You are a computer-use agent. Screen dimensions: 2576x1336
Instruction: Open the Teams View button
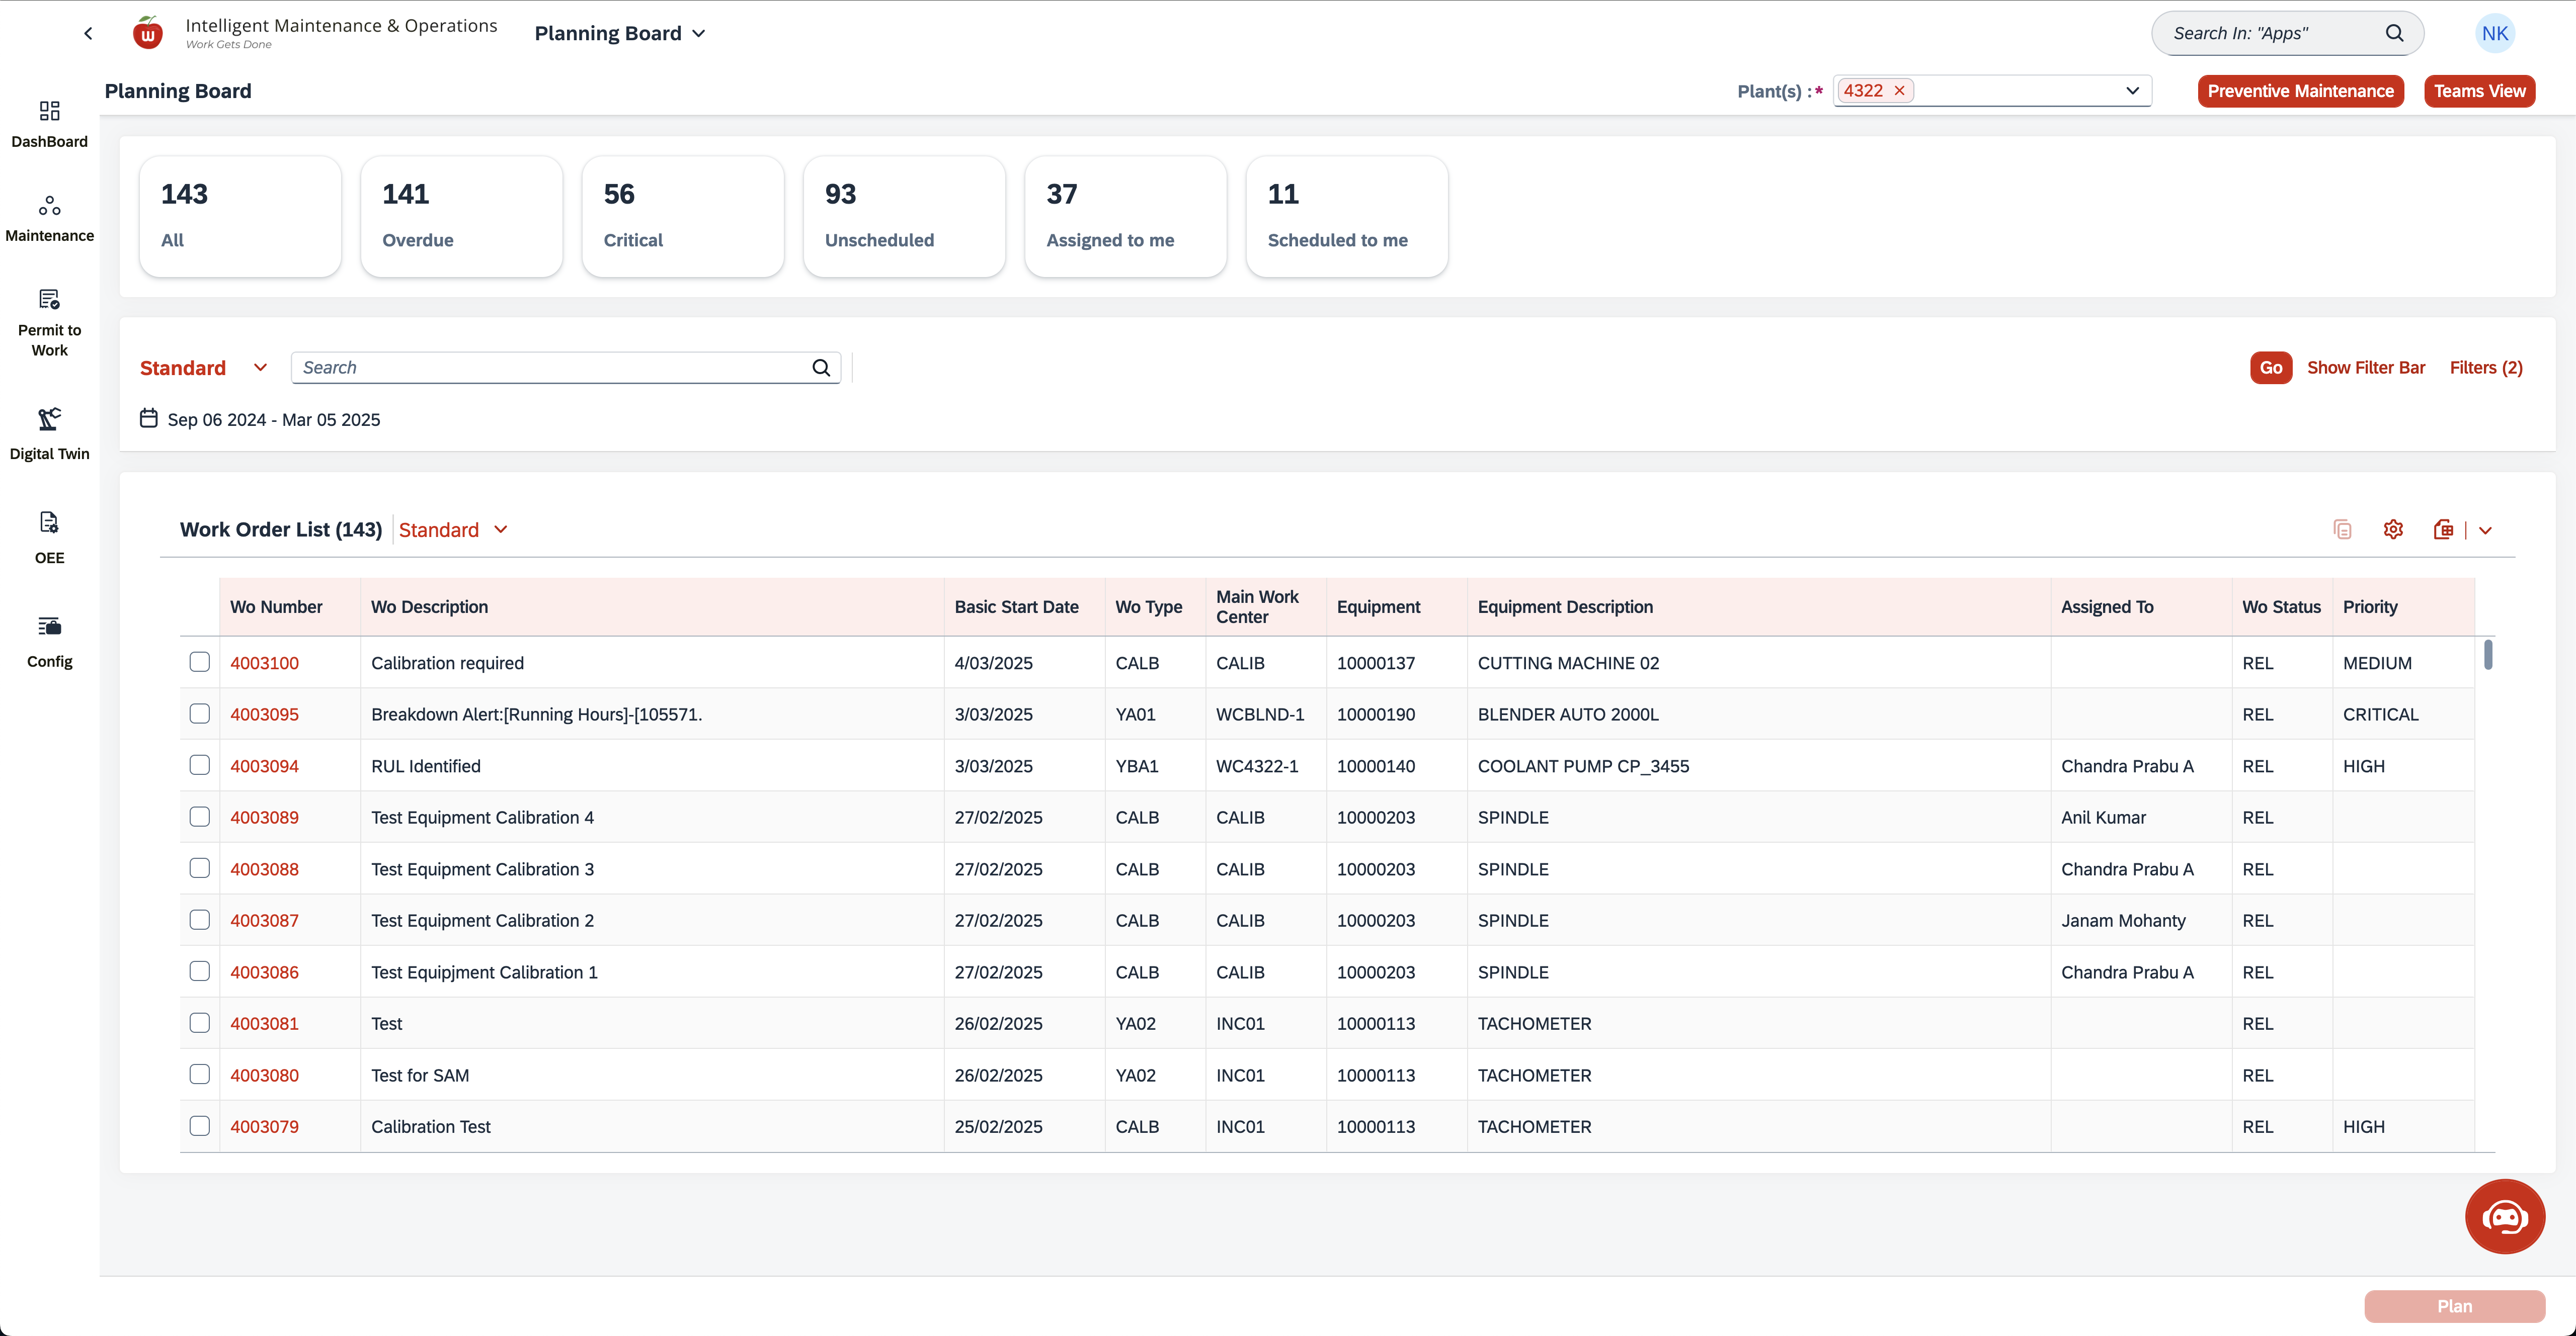click(x=2479, y=91)
